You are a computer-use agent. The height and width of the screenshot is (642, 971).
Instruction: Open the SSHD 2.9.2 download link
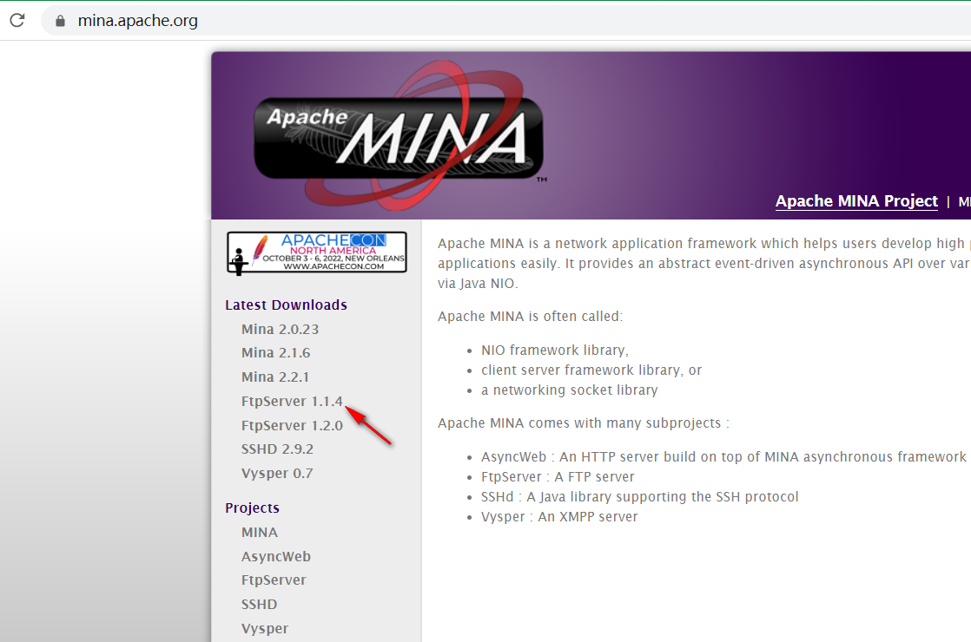pos(277,449)
